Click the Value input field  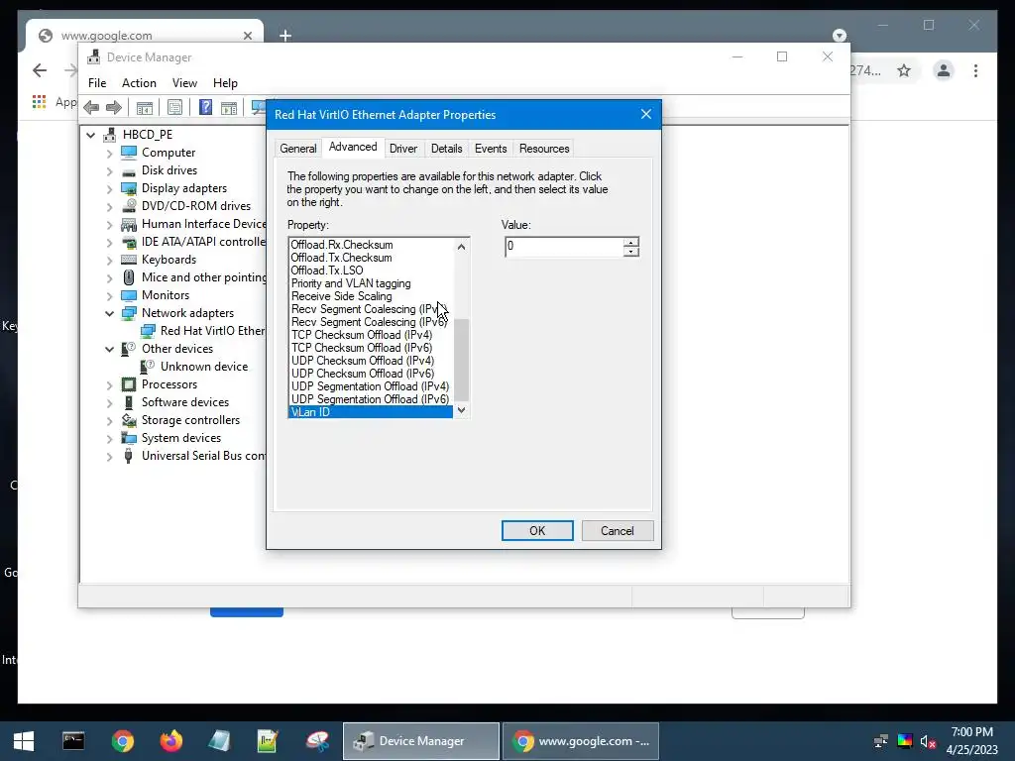tap(564, 247)
